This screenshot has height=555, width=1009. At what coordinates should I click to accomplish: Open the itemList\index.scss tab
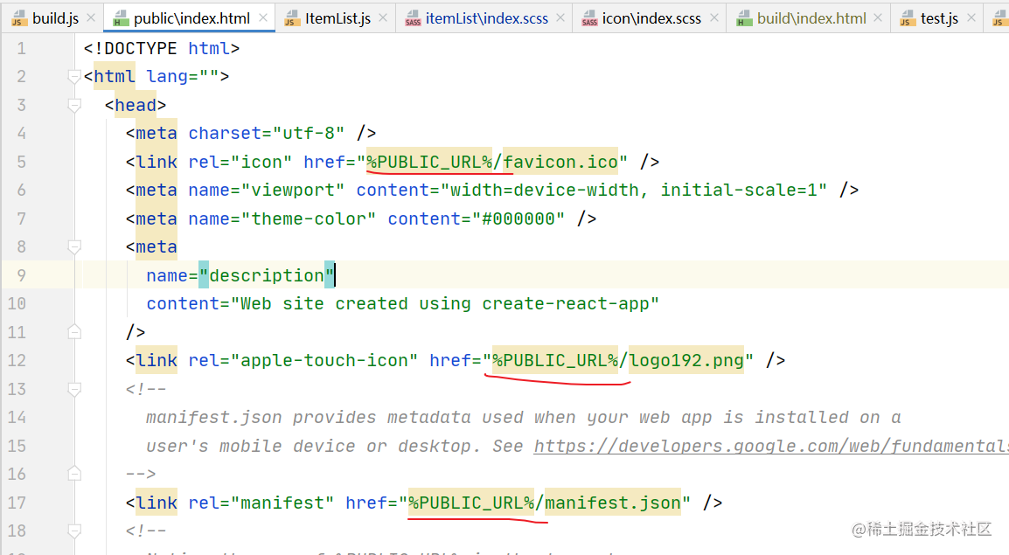pos(486,18)
